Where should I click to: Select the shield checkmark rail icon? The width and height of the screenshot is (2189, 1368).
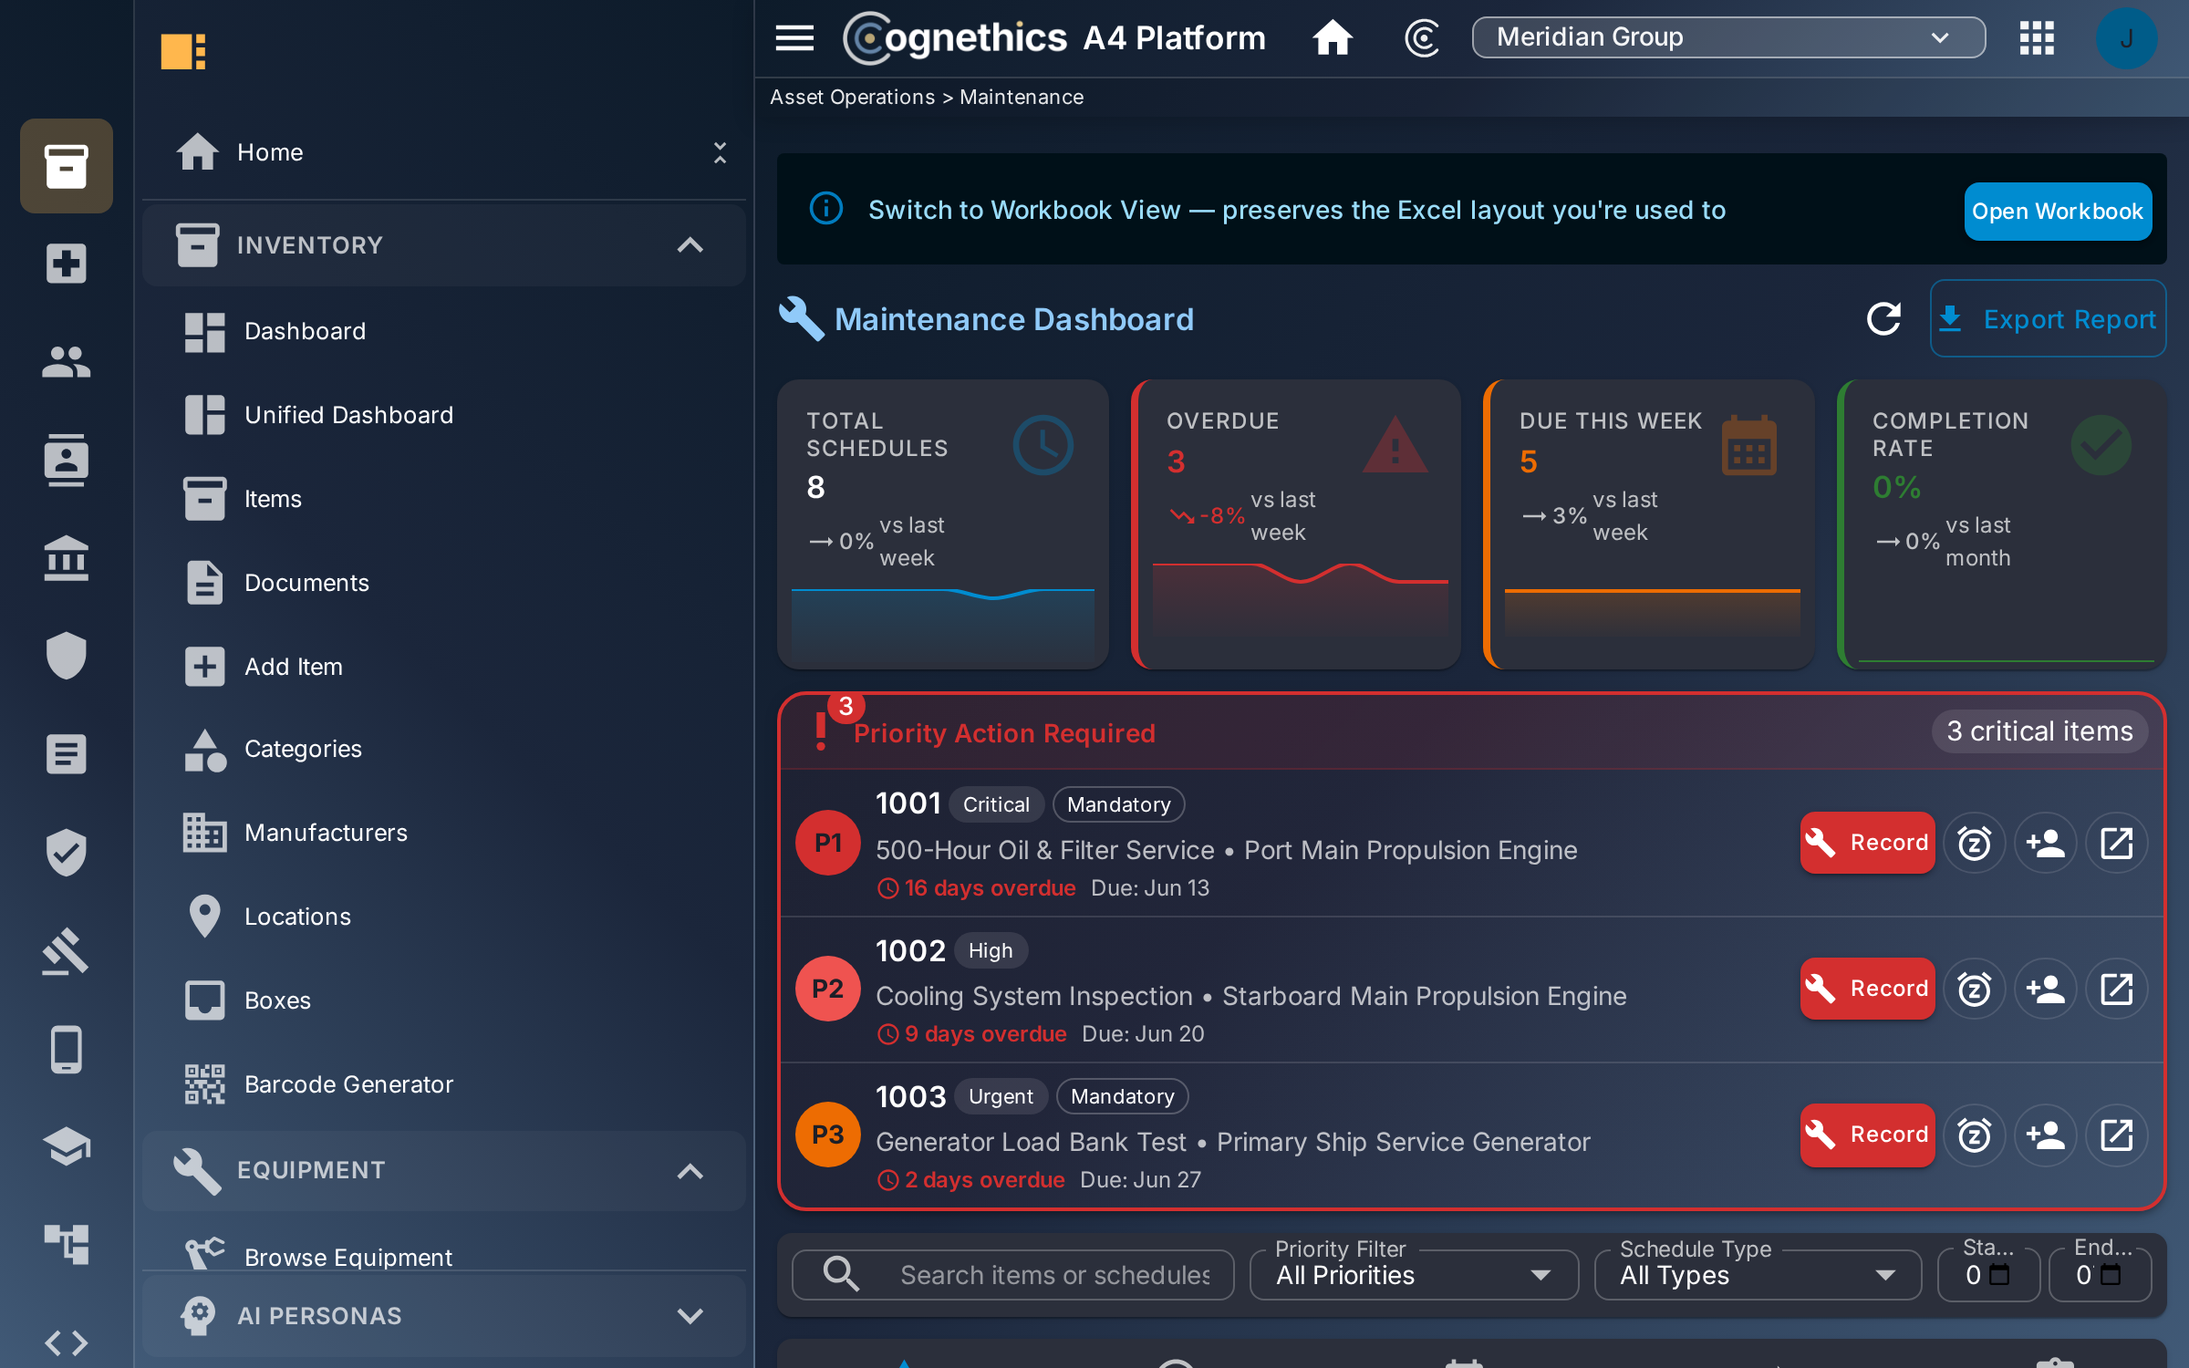(67, 852)
